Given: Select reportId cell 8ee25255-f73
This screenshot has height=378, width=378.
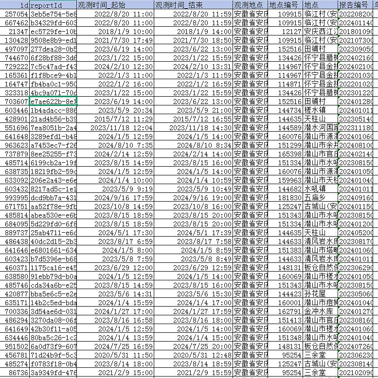Looking at the screenshot, I should coord(53,154).
